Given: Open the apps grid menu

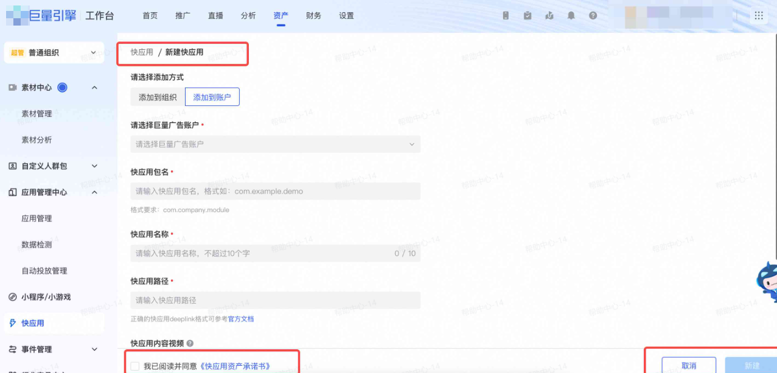Looking at the screenshot, I should point(759,16).
